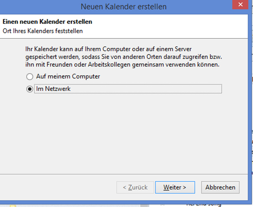Click the scrollbar fragment beneath the dialog
The image size is (253, 207).
144,206
